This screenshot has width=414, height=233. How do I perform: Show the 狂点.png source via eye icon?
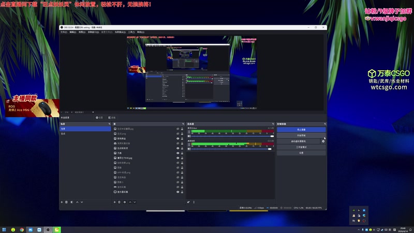click(x=178, y=134)
